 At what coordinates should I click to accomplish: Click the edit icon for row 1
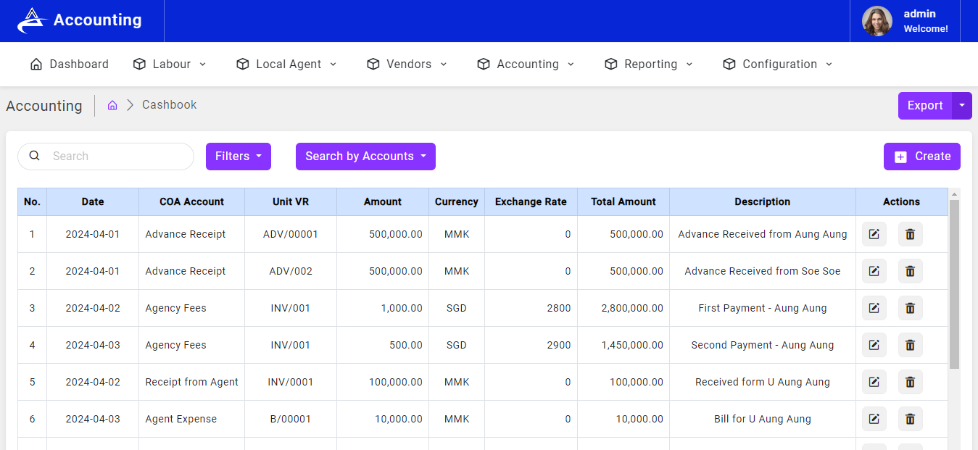874,234
